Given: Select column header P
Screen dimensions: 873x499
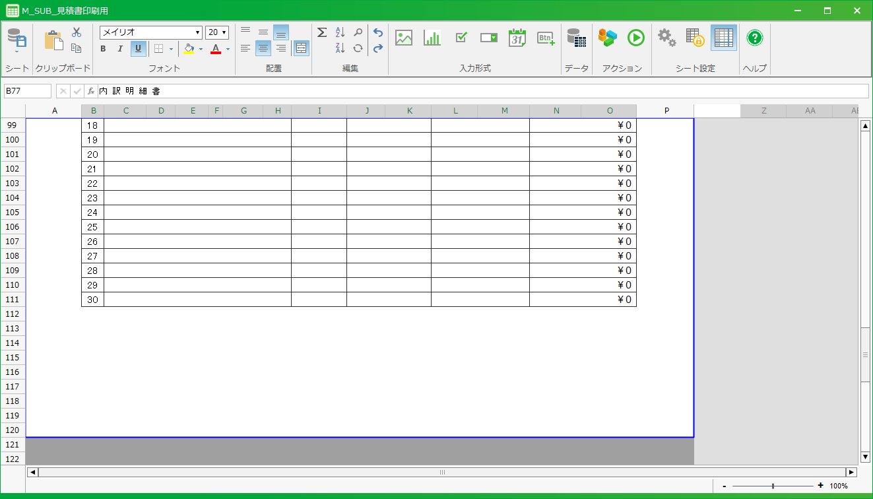Looking at the screenshot, I should click(x=666, y=111).
